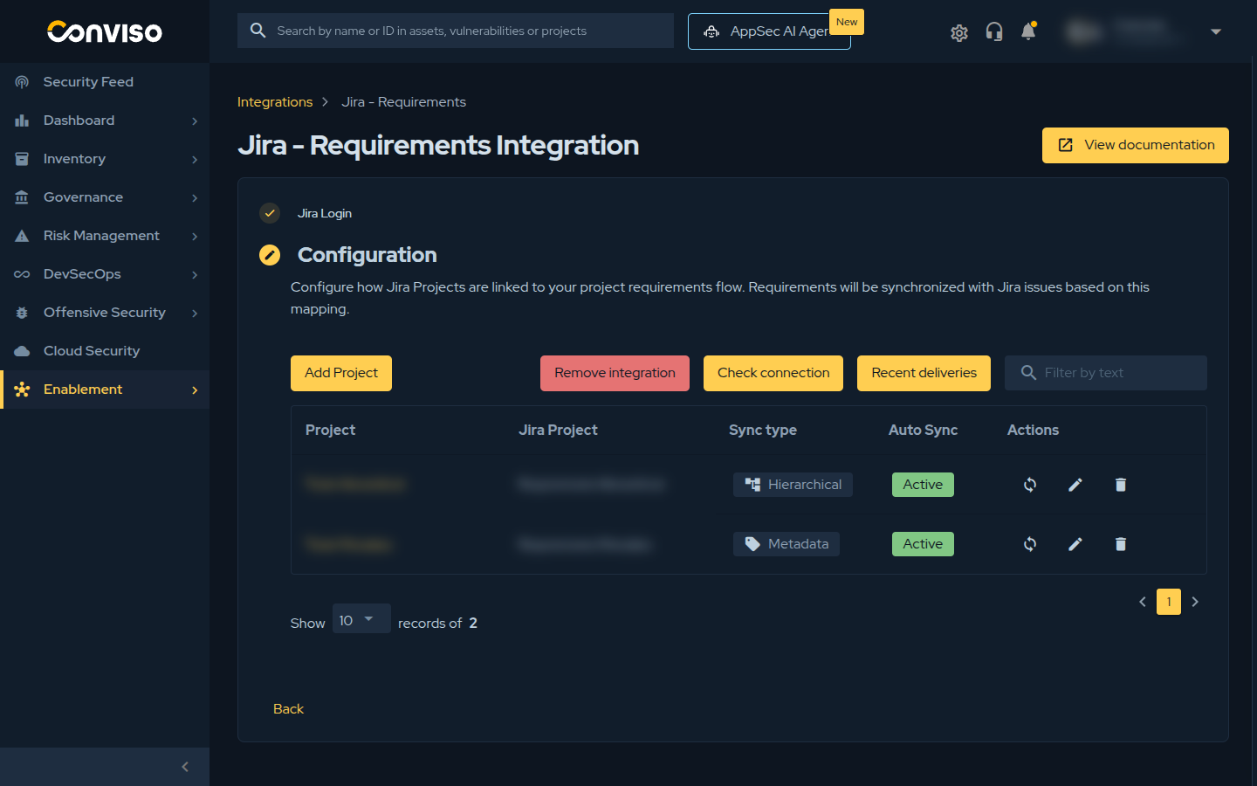Click the Enablement icon in sidebar
1257x786 pixels.
pos(22,390)
